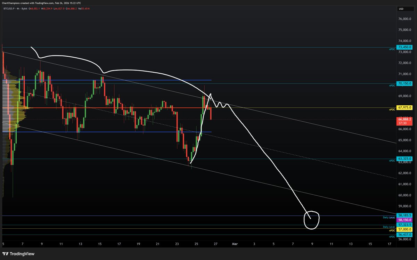
Task: Click the cyan 56,437.0 price label
Action: click(405, 235)
